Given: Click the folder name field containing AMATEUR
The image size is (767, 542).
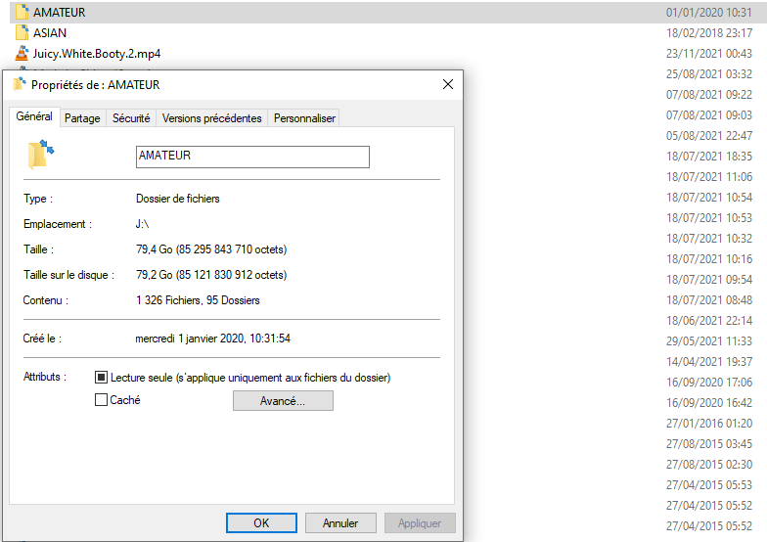Looking at the screenshot, I should coord(251,157).
